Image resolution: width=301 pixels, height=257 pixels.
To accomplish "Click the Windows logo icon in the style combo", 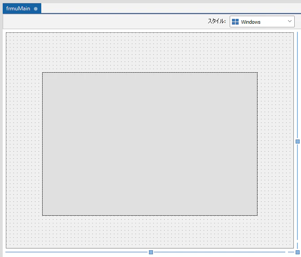I will tap(235, 22).
